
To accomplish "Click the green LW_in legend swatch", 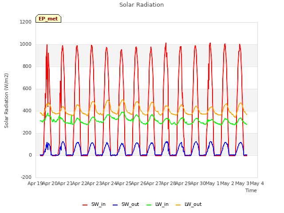I will point(149,205).
